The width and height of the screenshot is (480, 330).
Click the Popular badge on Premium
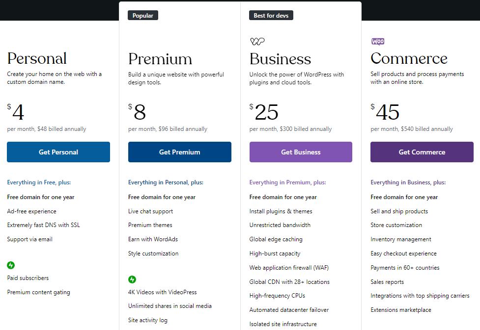pos(143,16)
